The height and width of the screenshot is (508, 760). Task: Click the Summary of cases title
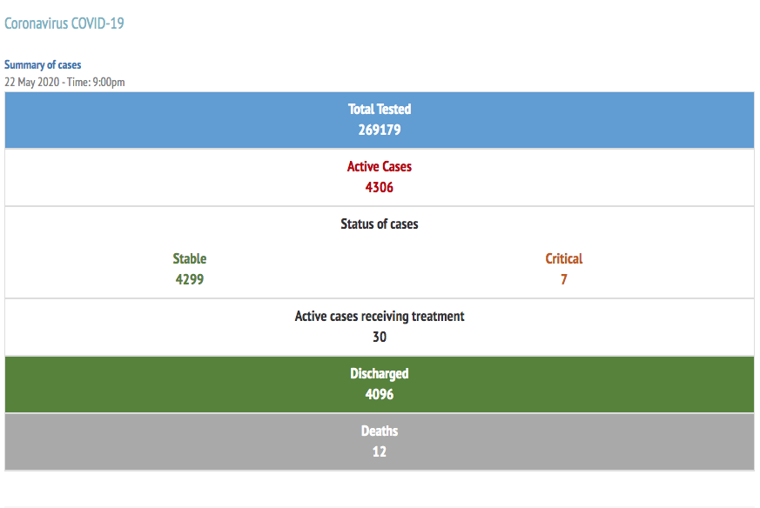pyautogui.click(x=43, y=65)
